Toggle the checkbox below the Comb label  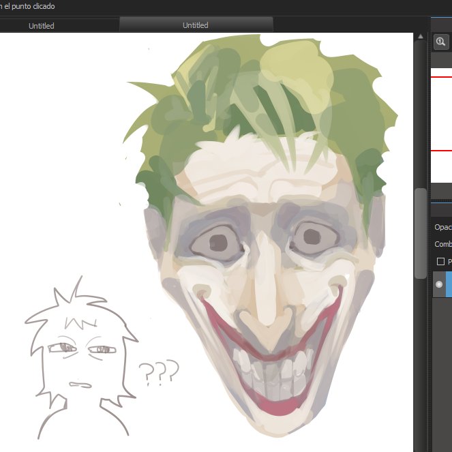(440, 262)
